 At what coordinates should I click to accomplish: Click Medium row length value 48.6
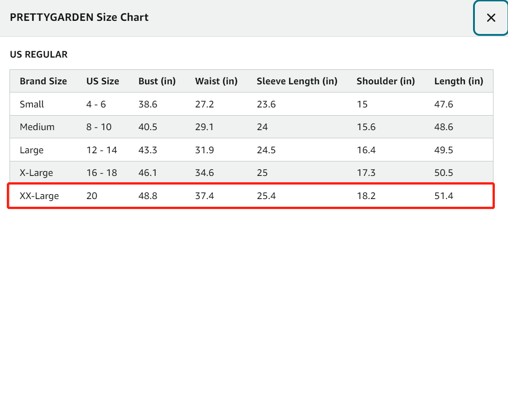[x=444, y=127]
